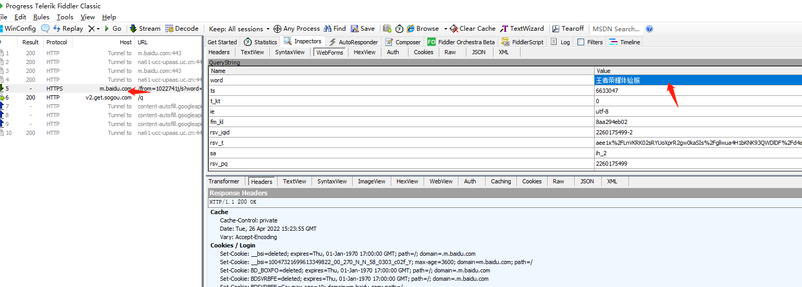Viewport: 802px width, 287px height.
Task: Select response Caching tab
Action: [x=501, y=181]
